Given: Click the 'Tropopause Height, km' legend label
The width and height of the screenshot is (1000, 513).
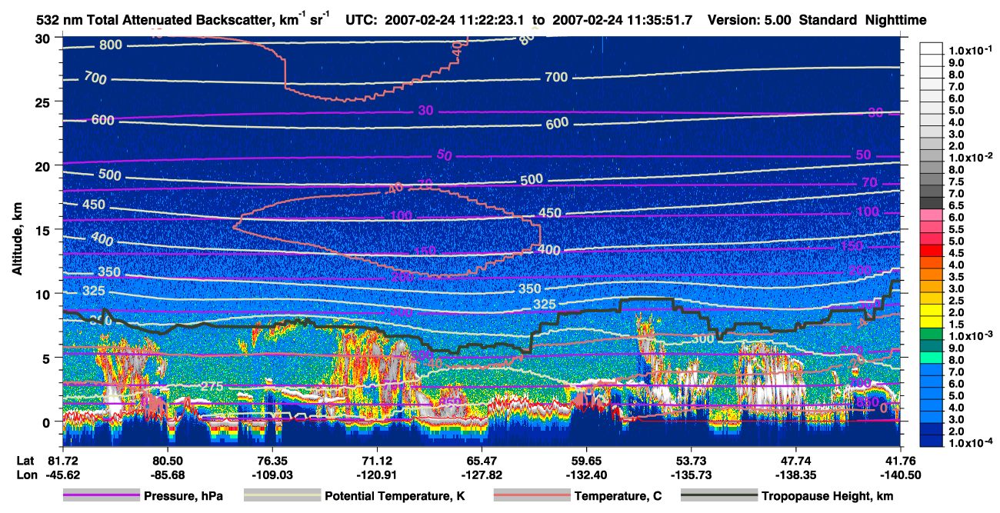Looking at the screenshot, I should click(827, 496).
